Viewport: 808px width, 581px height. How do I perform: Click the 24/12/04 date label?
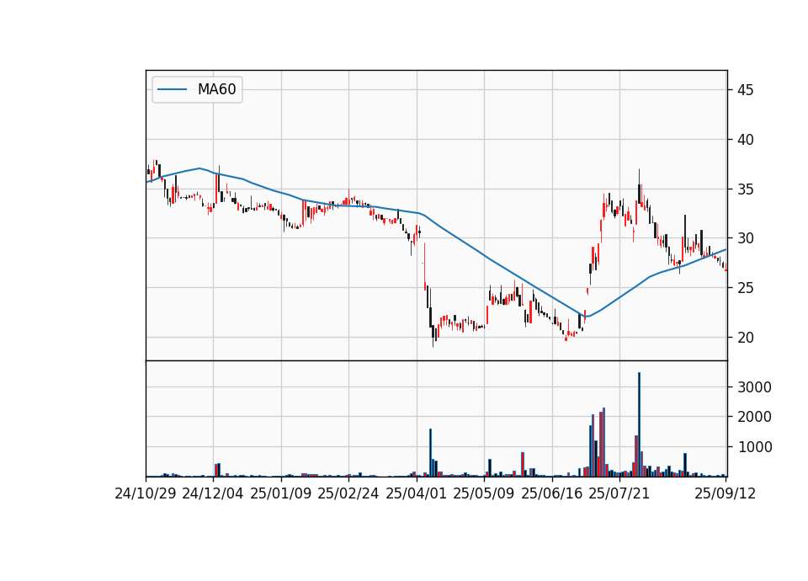[213, 493]
